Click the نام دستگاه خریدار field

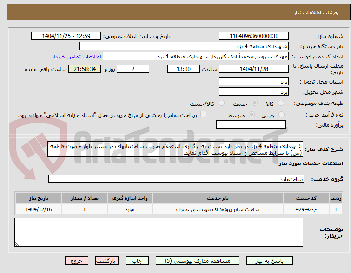click(184, 46)
